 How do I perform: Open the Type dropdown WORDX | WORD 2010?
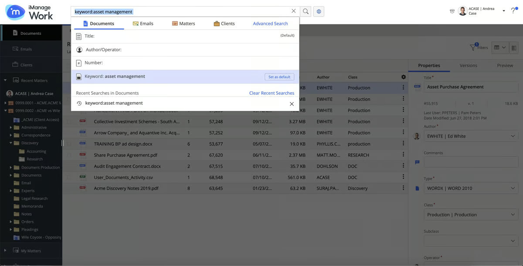point(471,188)
